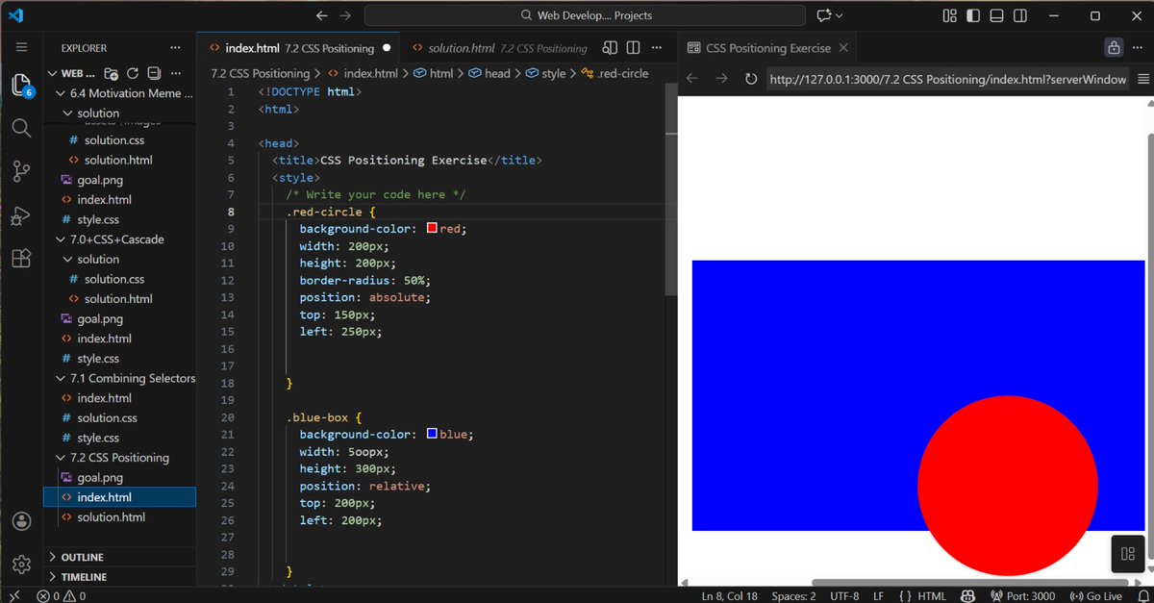Open the Run and Debug panel
Screen dimensions: 1154x603
(x=21, y=214)
